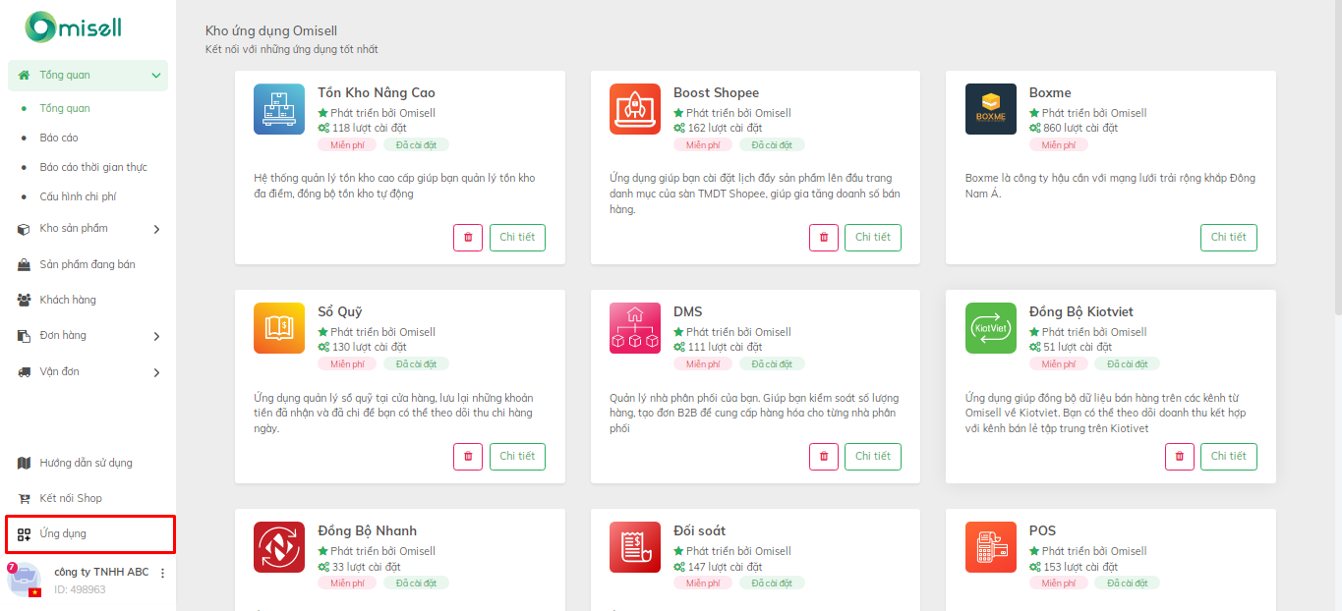Expand the Kho sản phẩm submenu
This screenshot has width=1342, height=611.
157,230
